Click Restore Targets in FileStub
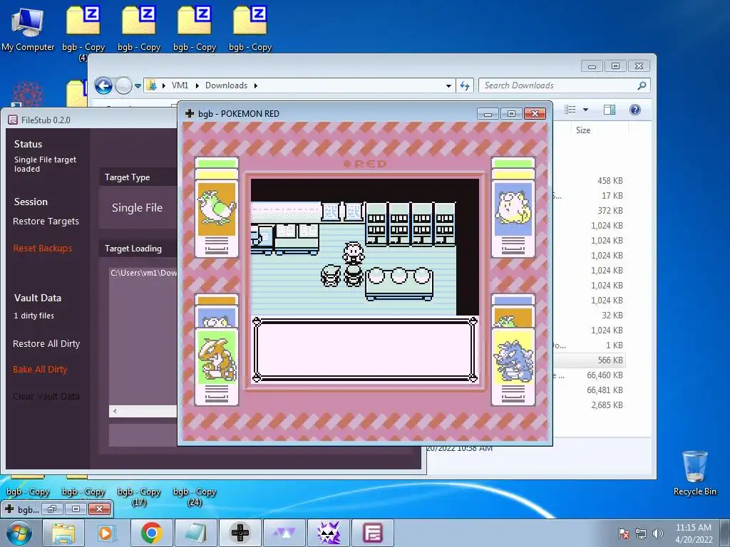730x547 pixels. (x=46, y=222)
